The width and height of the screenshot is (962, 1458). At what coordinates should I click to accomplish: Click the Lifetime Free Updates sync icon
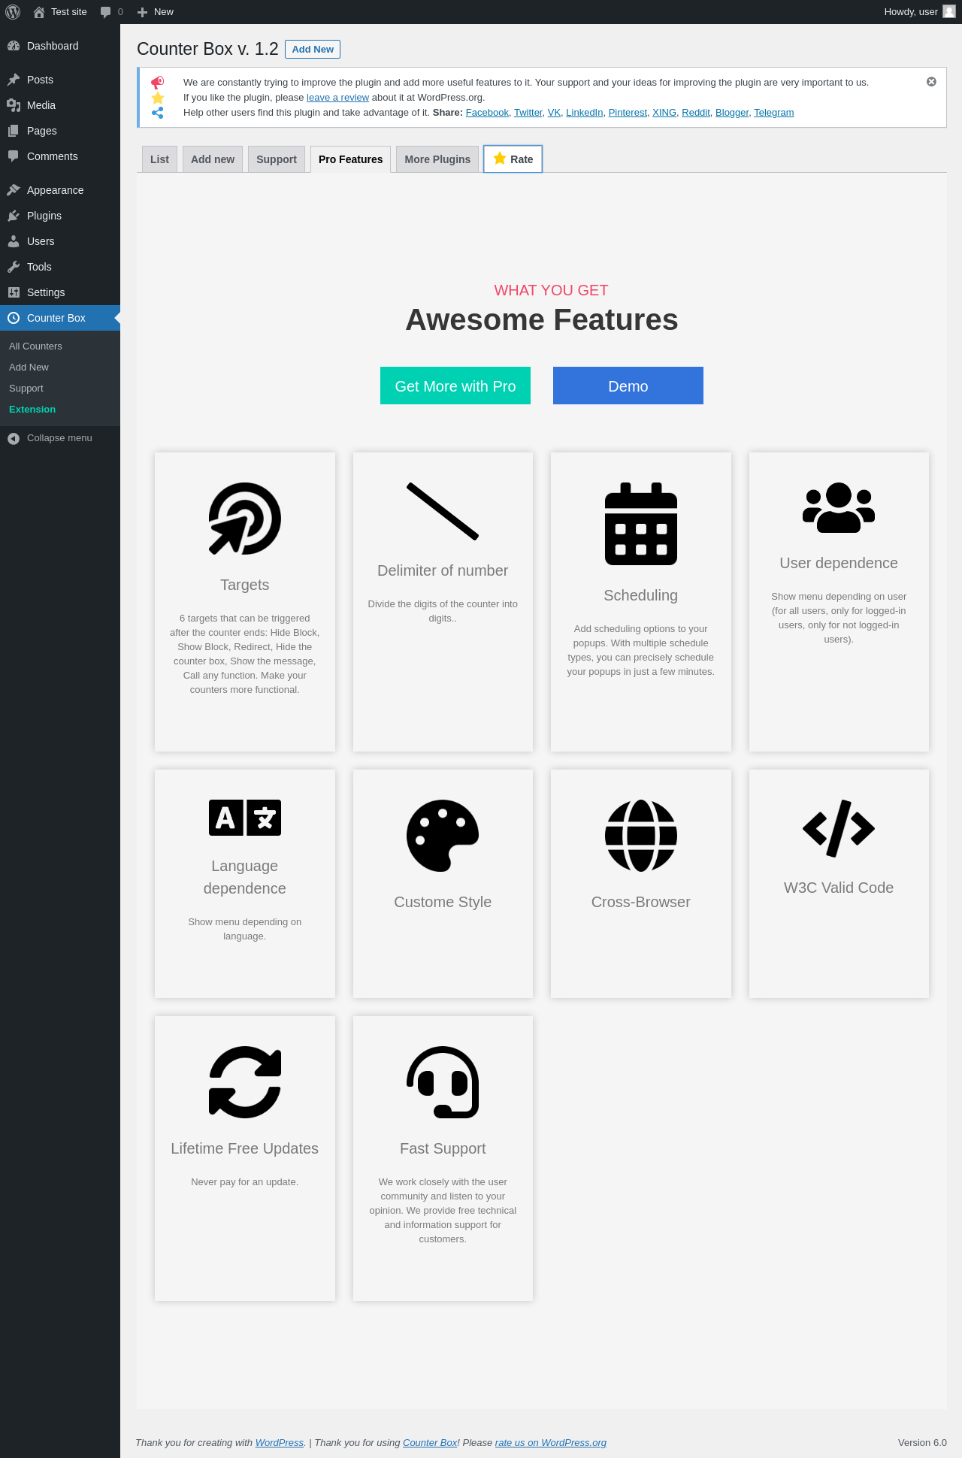(245, 1082)
